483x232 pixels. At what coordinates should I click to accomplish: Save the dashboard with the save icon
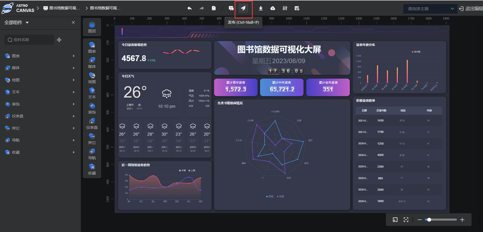(x=214, y=8)
